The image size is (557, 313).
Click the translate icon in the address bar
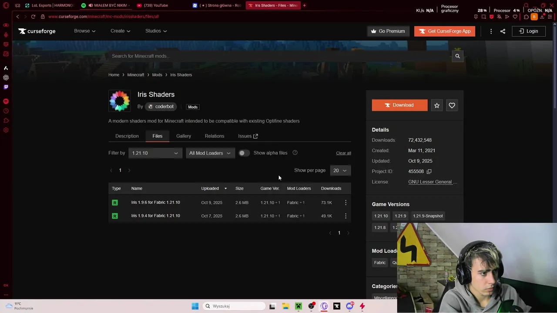click(x=499, y=17)
